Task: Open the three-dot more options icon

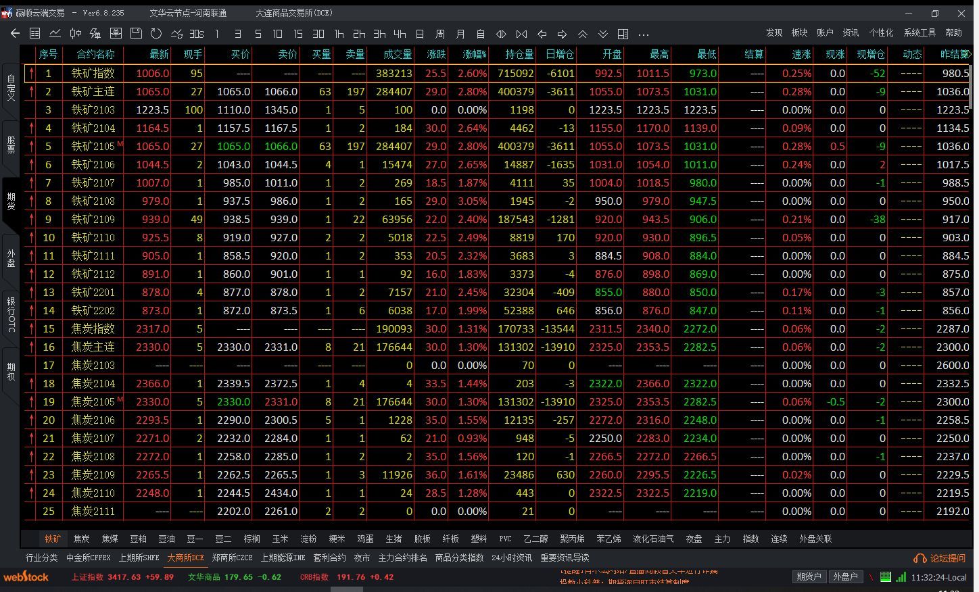Action: [644, 34]
